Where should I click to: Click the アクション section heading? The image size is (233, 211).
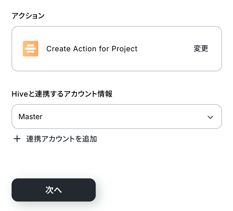tap(28, 16)
